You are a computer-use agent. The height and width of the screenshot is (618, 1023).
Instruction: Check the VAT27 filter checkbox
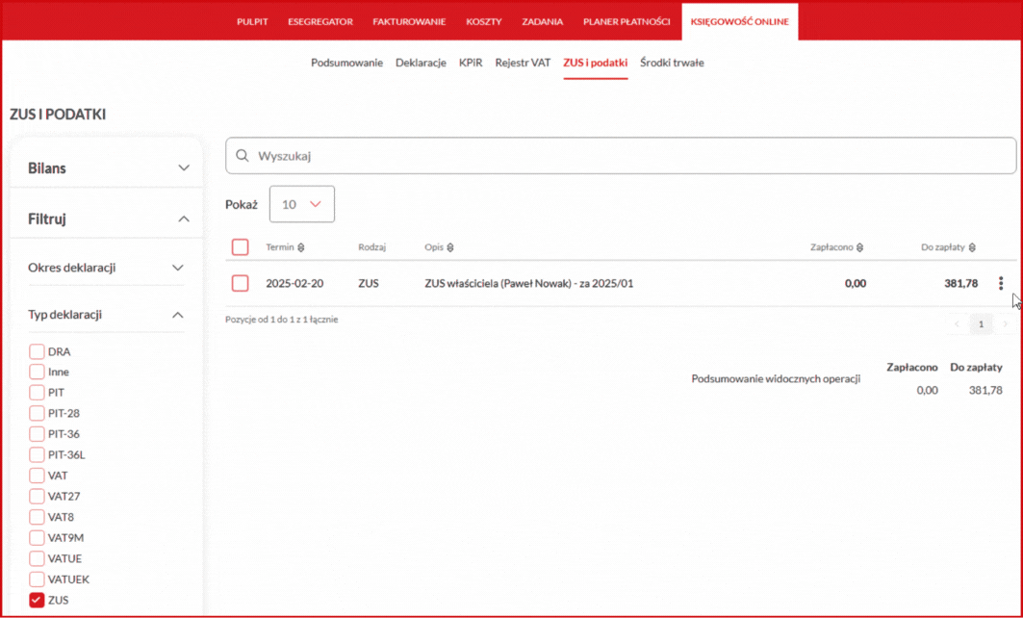[x=37, y=497]
